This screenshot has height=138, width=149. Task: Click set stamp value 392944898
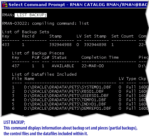(x=95, y=45)
